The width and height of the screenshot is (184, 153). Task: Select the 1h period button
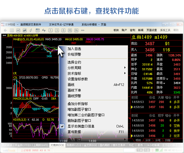click(x=76, y=30)
